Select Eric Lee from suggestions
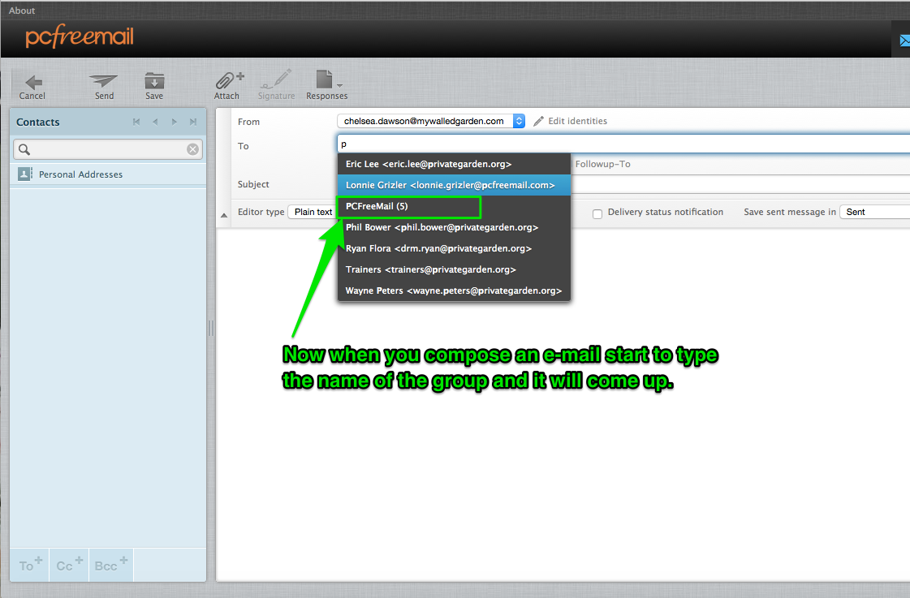The image size is (910, 598). [454, 164]
